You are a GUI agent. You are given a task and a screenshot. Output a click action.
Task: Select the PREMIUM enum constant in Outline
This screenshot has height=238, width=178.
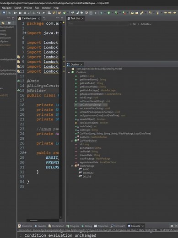tap(88, 173)
